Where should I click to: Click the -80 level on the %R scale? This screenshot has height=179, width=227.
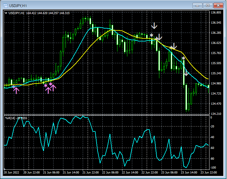[212, 159]
